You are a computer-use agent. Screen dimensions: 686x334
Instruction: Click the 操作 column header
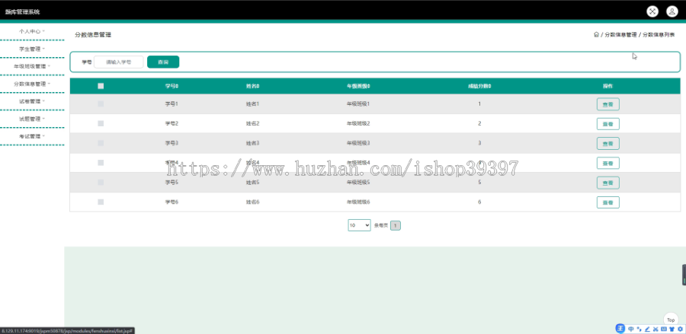point(607,86)
